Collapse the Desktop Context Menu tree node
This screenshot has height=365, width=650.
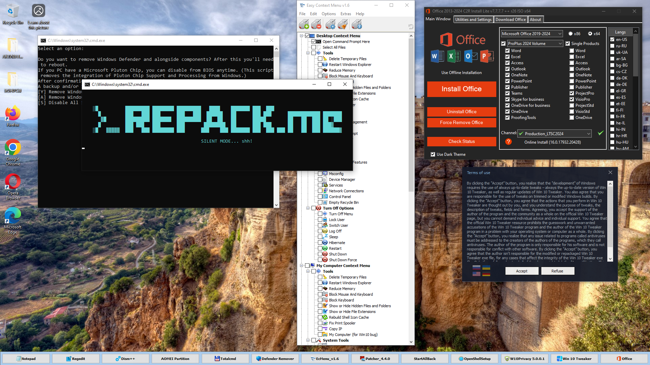(301, 36)
